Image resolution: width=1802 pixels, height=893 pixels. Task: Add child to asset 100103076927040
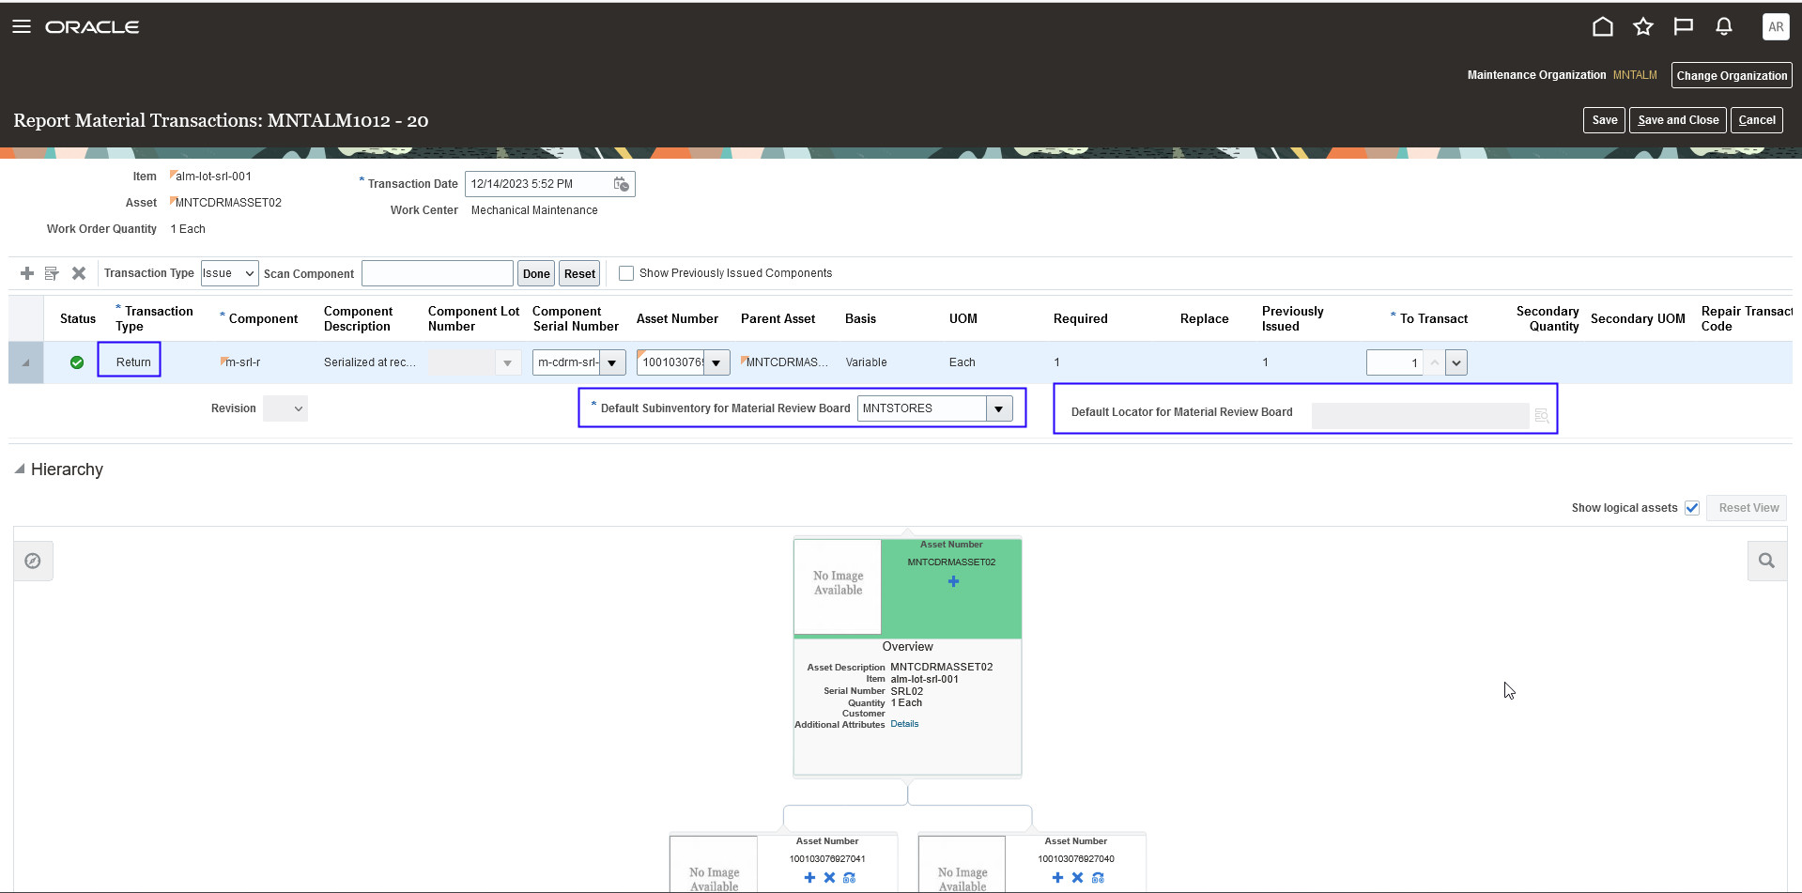coord(1057,878)
